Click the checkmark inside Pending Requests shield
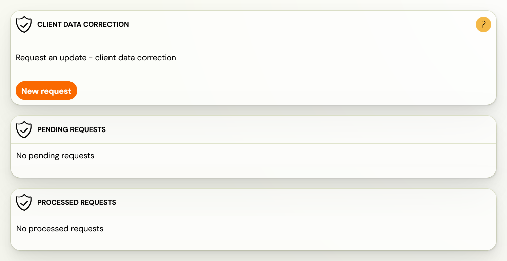This screenshot has height=261, width=507. [24, 129]
